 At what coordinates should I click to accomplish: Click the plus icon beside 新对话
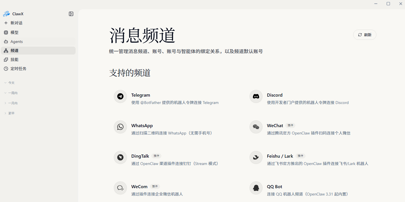pyautogui.click(x=6, y=23)
